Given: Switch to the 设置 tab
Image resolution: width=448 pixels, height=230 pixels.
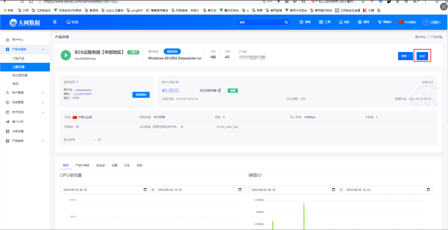Looking at the screenshot, I should click(x=114, y=165).
